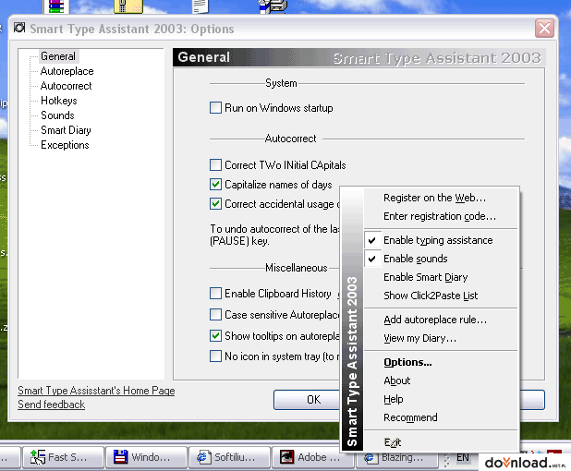The image size is (571, 471).
Task: Select Add autoreplace rule menu item
Action: (441, 320)
